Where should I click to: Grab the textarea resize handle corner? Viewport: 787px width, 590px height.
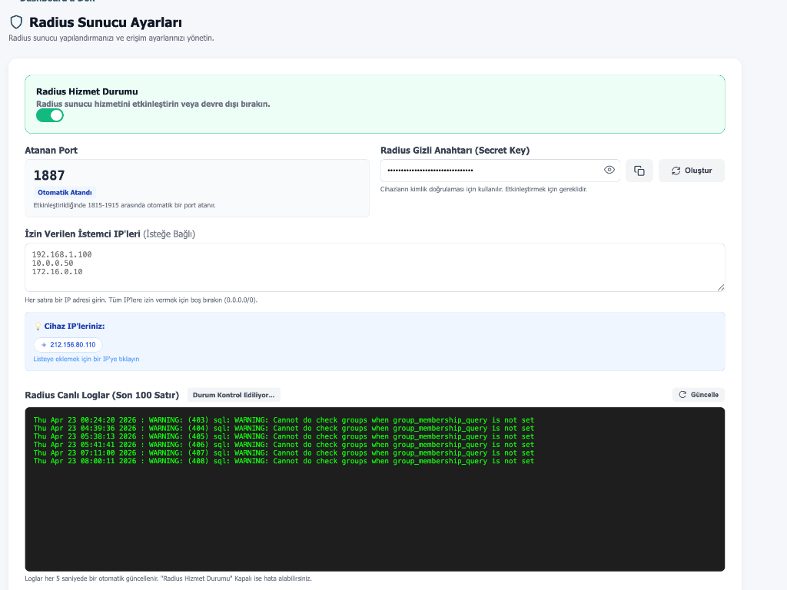[720, 287]
